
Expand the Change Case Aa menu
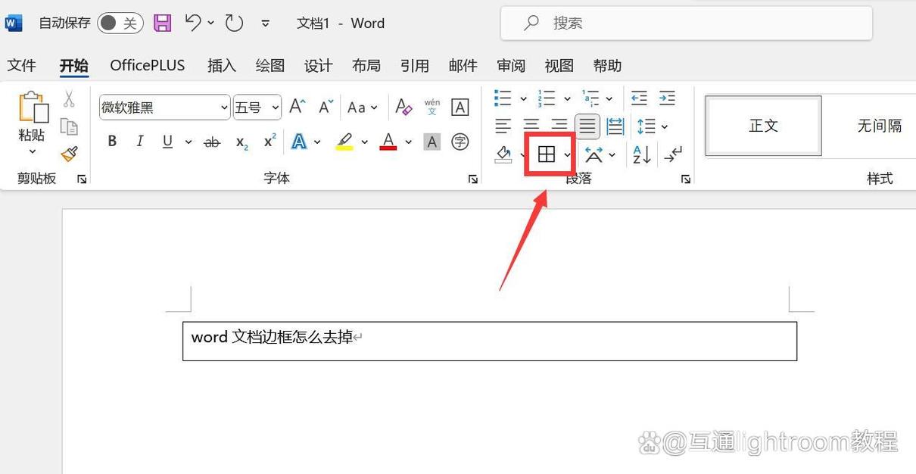362,108
